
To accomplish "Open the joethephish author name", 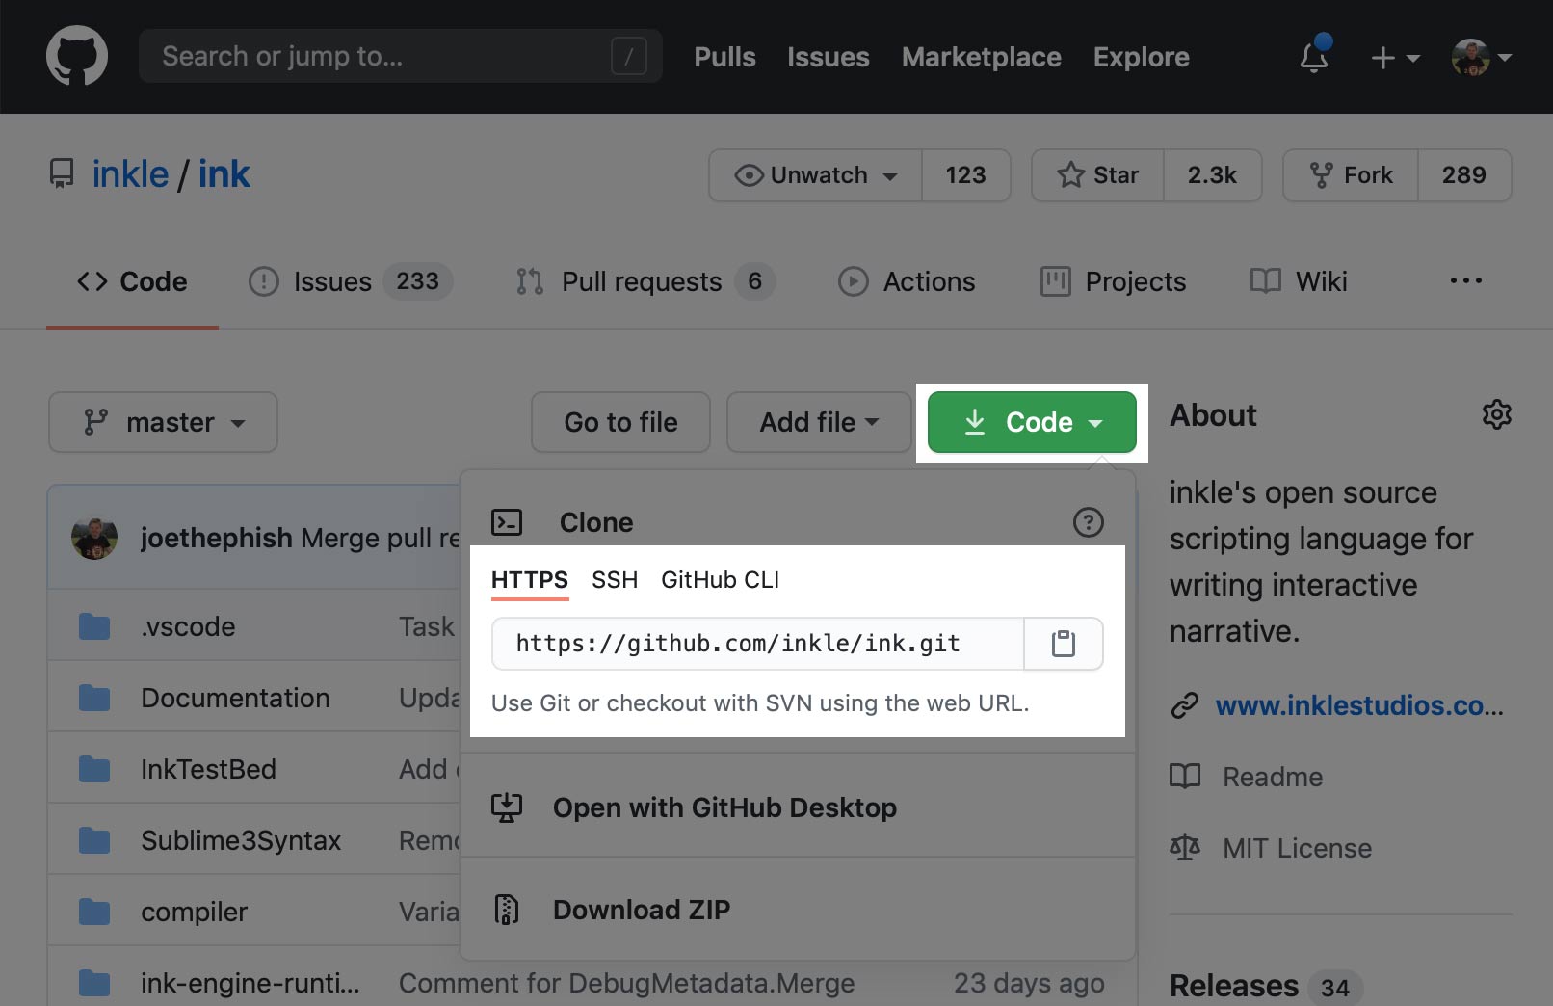I will 216,538.
